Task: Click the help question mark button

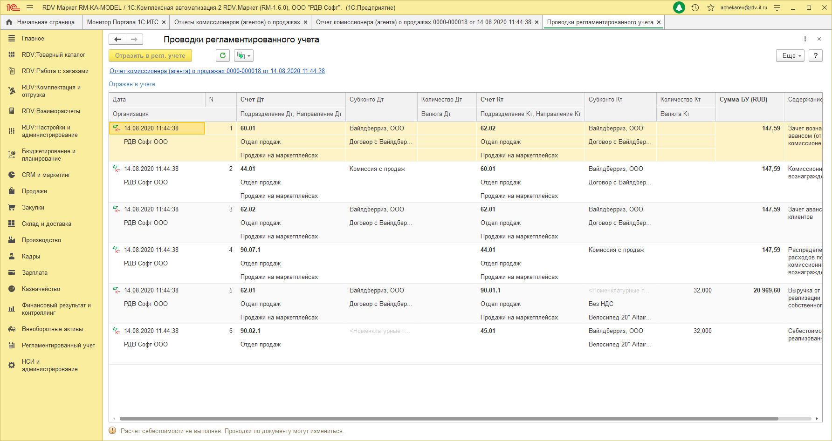Action: 815,55
